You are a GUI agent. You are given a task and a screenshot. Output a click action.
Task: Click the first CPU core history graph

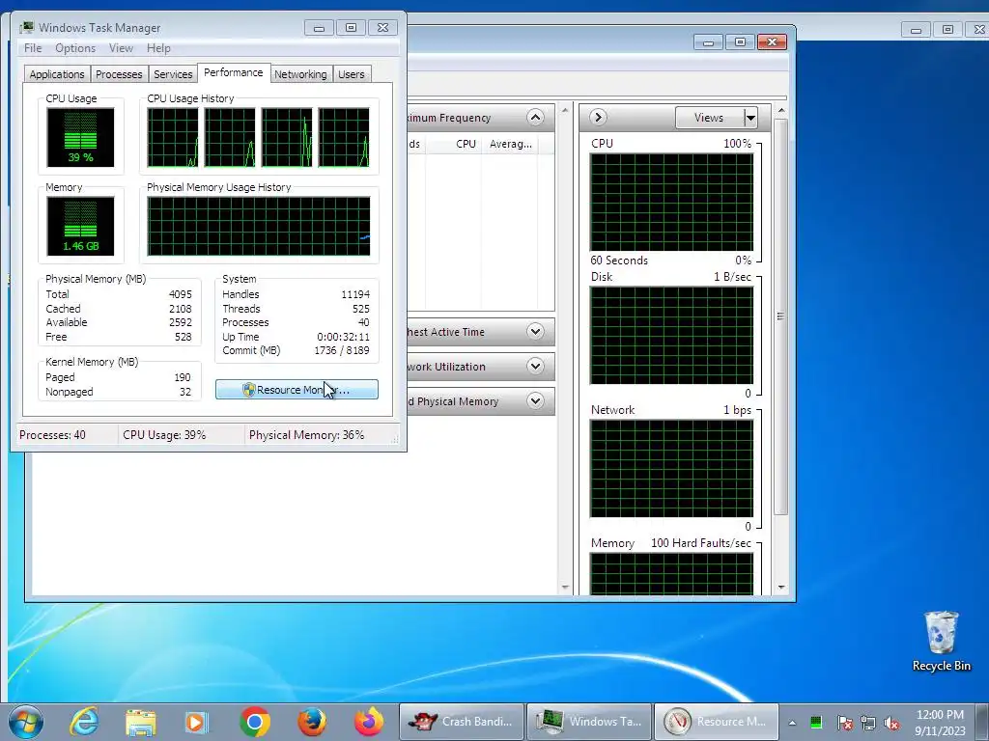[x=172, y=137]
